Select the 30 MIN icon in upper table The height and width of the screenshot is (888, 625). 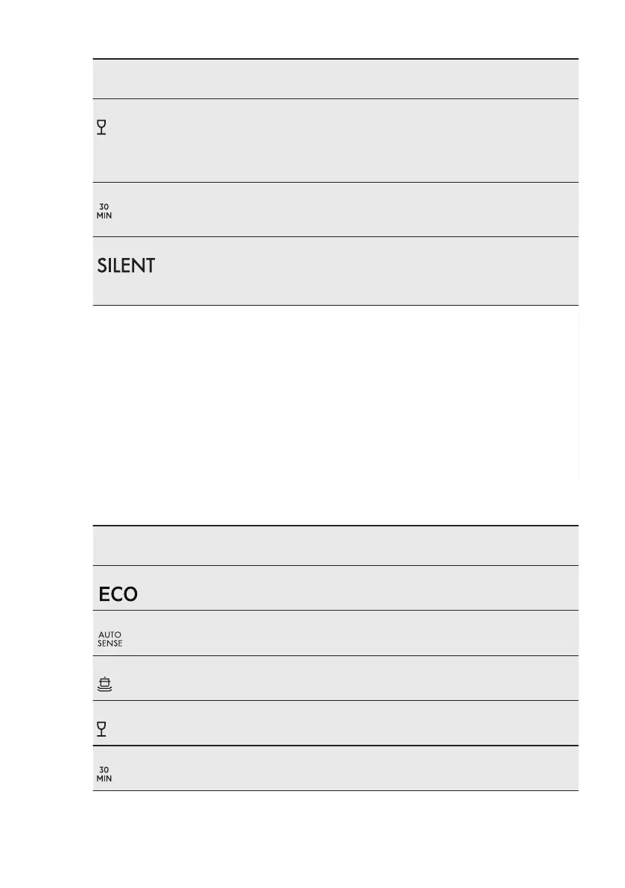coord(104,211)
